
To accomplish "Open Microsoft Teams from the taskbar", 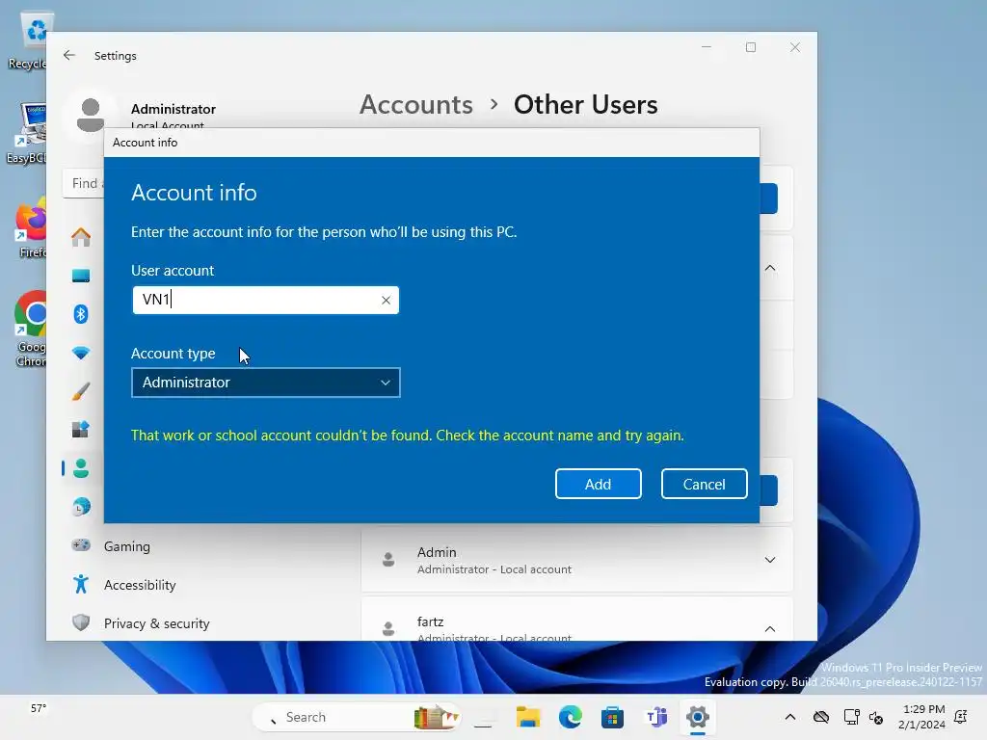I will click(x=655, y=717).
